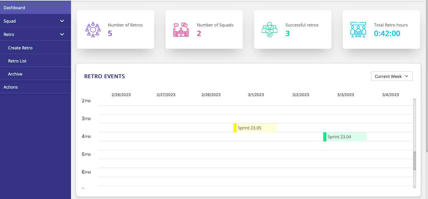Click the pink squads count 2
The image size is (428, 199).
[x=199, y=33]
